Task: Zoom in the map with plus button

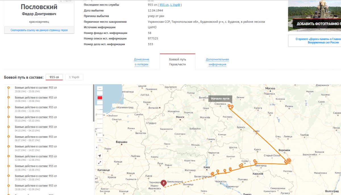Action: click(100, 140)
